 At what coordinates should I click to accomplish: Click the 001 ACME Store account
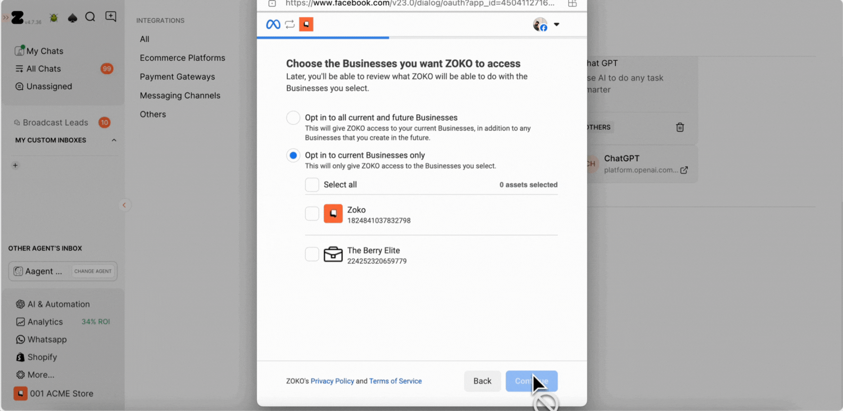pos(61,393)
